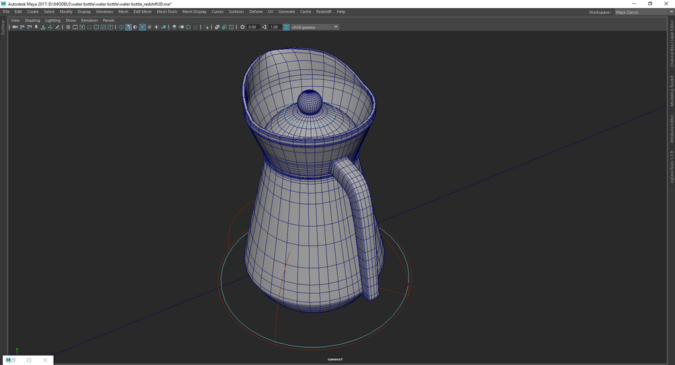Open the Workspace Maya Classic dropdown
The height and width of the screenshot is (365, 675).
(643, 12)
